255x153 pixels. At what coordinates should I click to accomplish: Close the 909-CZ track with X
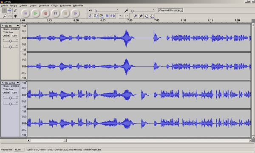[3, 83]
